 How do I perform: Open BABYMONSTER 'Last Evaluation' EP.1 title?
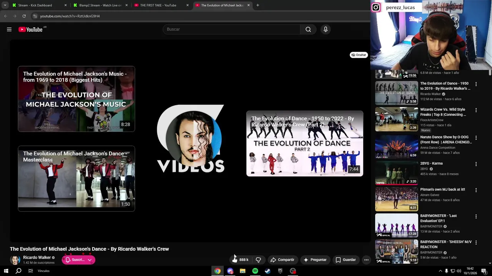pos(438,218)
